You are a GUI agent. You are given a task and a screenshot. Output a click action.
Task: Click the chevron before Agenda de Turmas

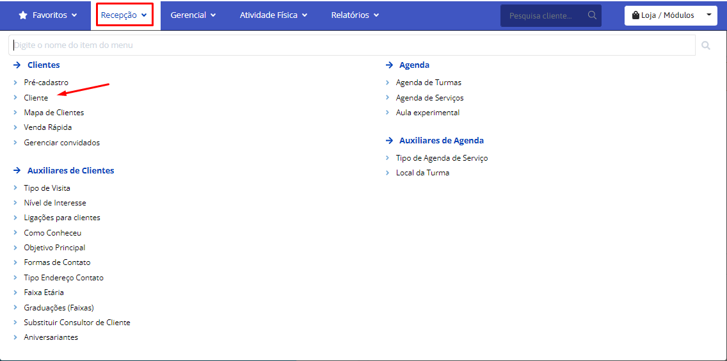pos(387,83)
